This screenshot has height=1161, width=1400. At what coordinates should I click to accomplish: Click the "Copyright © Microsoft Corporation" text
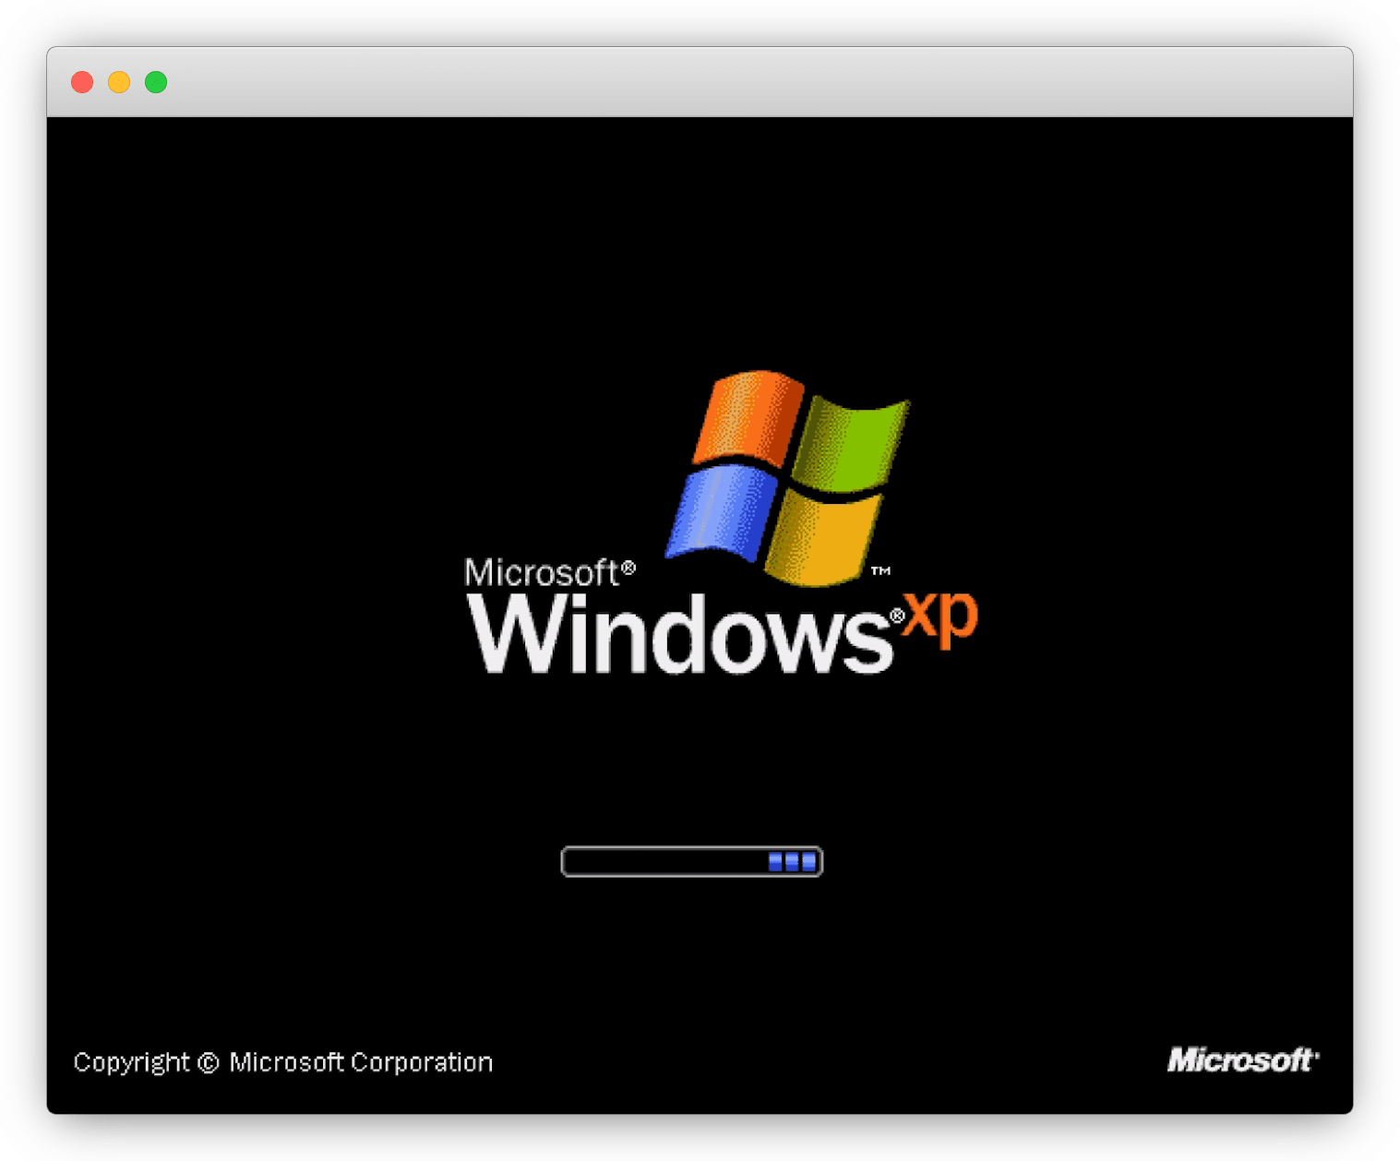pos(282,1062)
